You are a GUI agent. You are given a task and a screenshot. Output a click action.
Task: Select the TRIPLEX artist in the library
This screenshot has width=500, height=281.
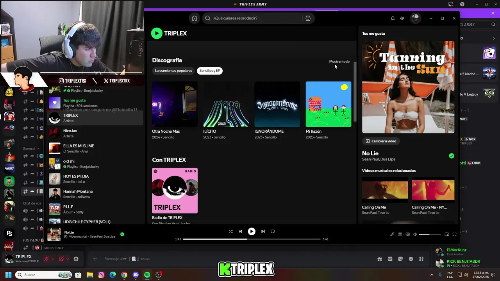click(95, 118)
